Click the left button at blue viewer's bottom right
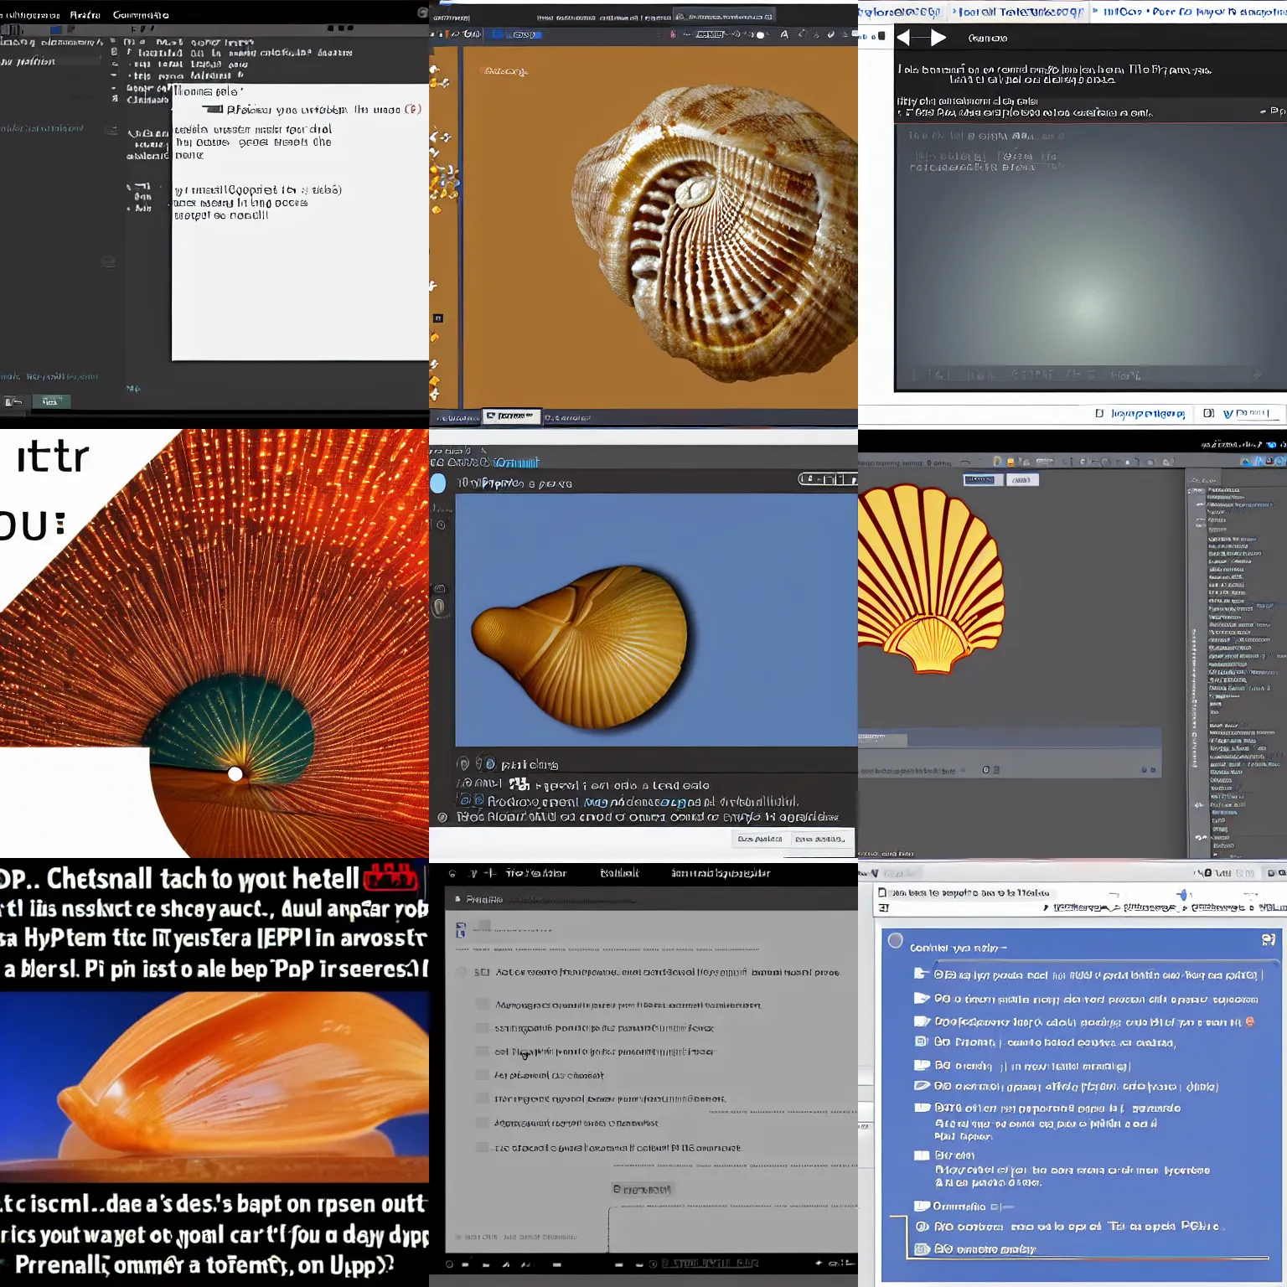This screenshot has height=1287, width=1287. tap(759, 839)
